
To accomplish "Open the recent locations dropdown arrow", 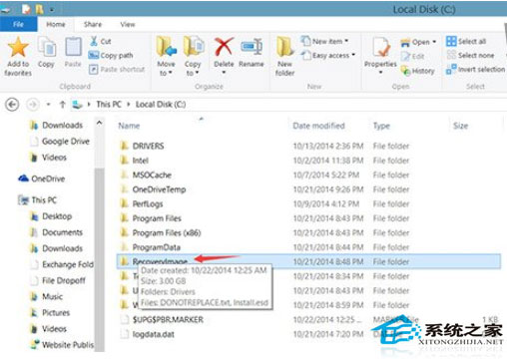I will click(49, 105).
